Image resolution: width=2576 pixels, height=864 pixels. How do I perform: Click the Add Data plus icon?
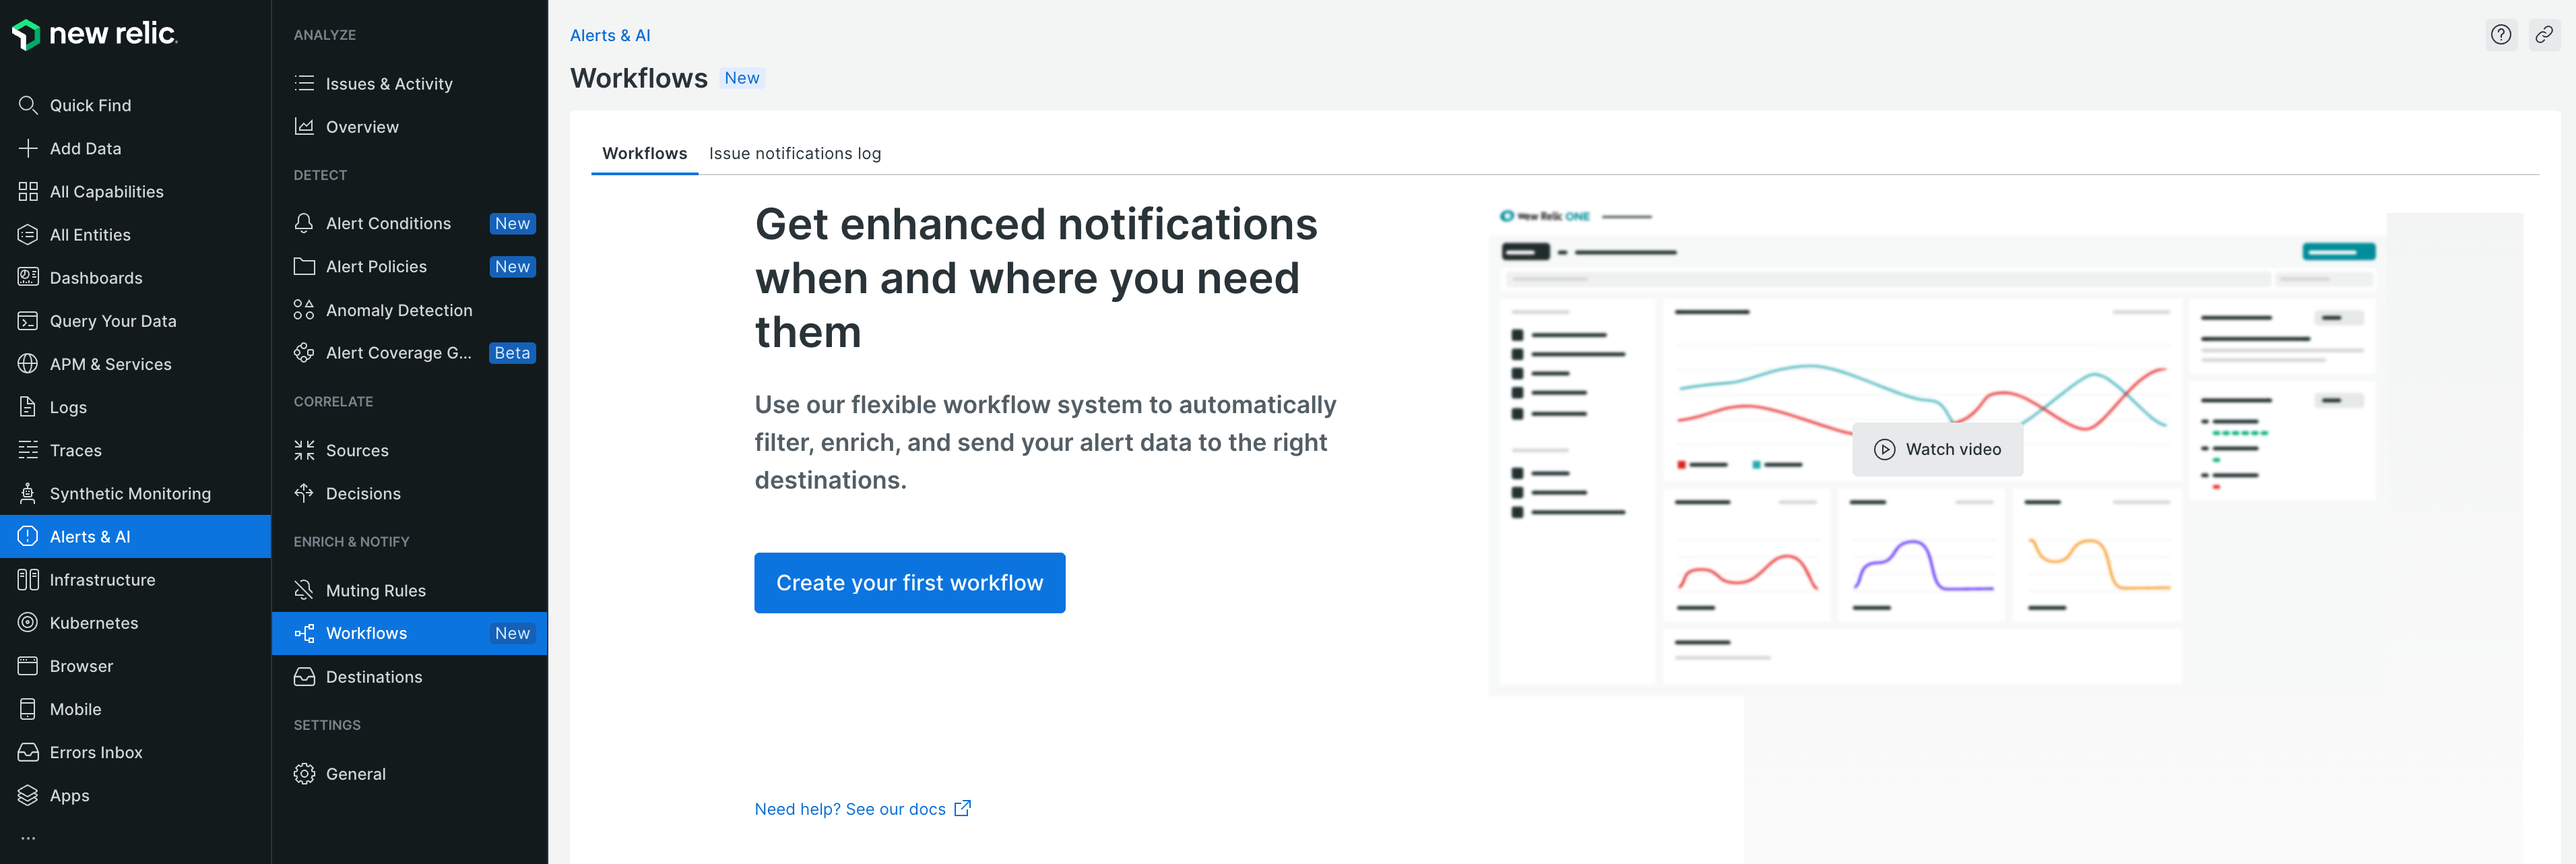[28, 148]
